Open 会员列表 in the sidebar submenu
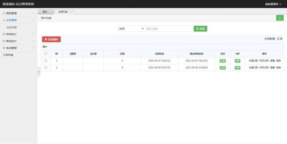The width and height of the screenshot is (287, 144). point(12,27)
